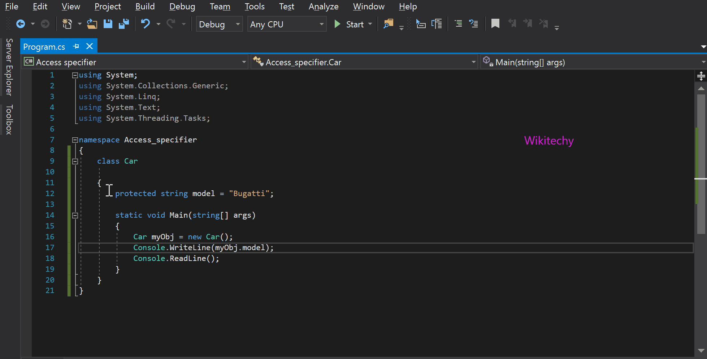Open the Any CPU platform dropdown
Viewport: 707px width, 359px height.
point(287,24)
